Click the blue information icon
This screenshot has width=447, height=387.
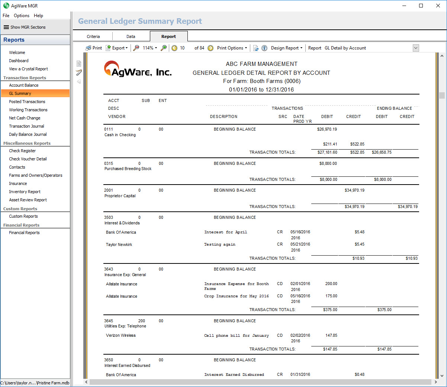click(x=264, y=48)
